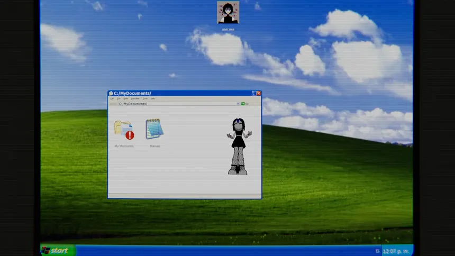Close the C:/MyDocuments/ window
The width and height of the screenshot is (455, 256).
[259, 93]
